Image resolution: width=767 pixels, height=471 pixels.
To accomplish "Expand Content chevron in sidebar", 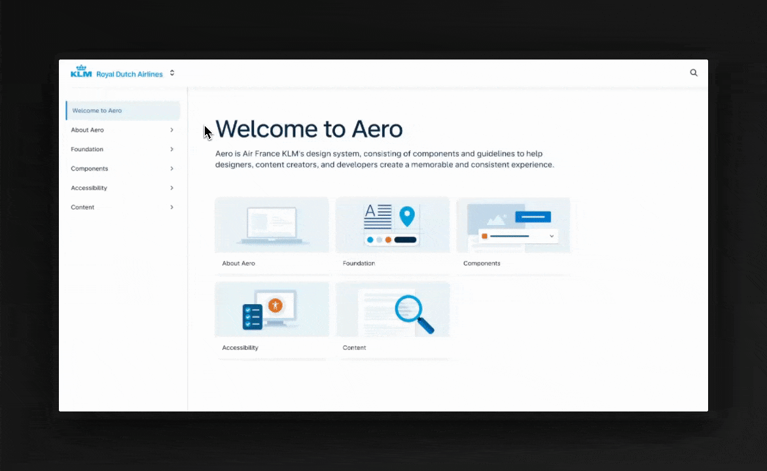I will pyautogui.click(x=171, y=207).
